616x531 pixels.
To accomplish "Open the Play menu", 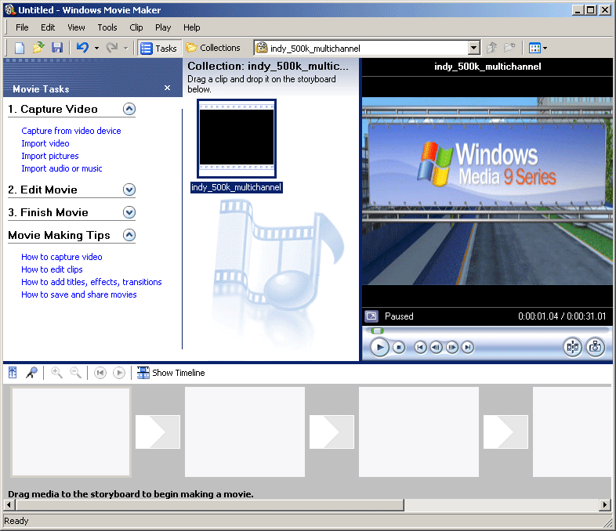I will (x=163, y=27).
